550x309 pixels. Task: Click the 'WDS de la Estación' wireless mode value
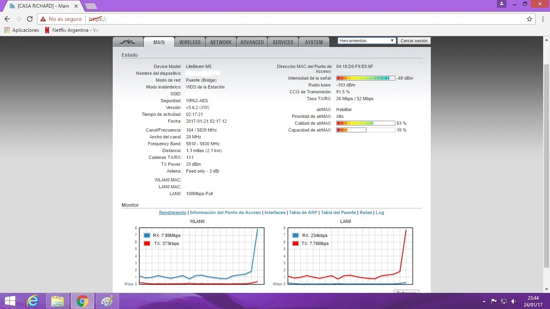(205, 87)
